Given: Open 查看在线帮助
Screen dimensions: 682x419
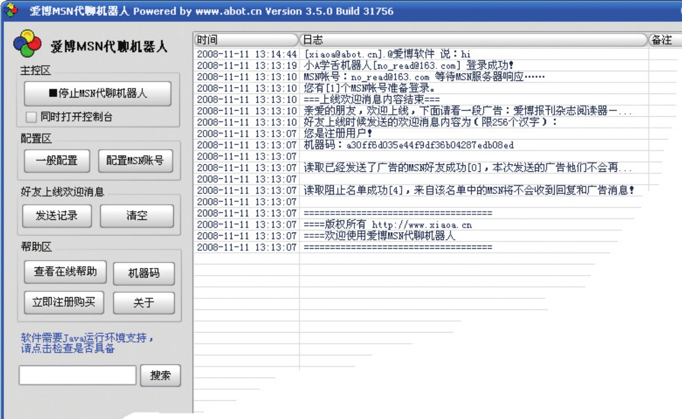Looking at the screenshot, I should pyautogui.click(x=66, y=272).
